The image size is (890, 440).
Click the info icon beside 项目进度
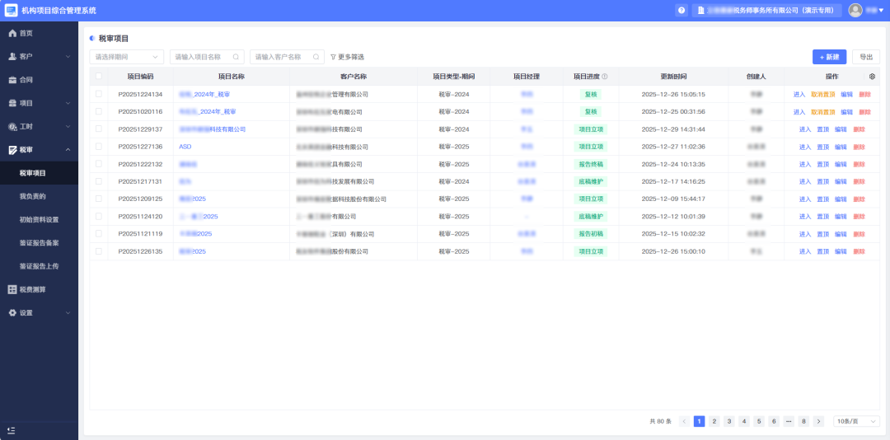(x=605, y=77)
